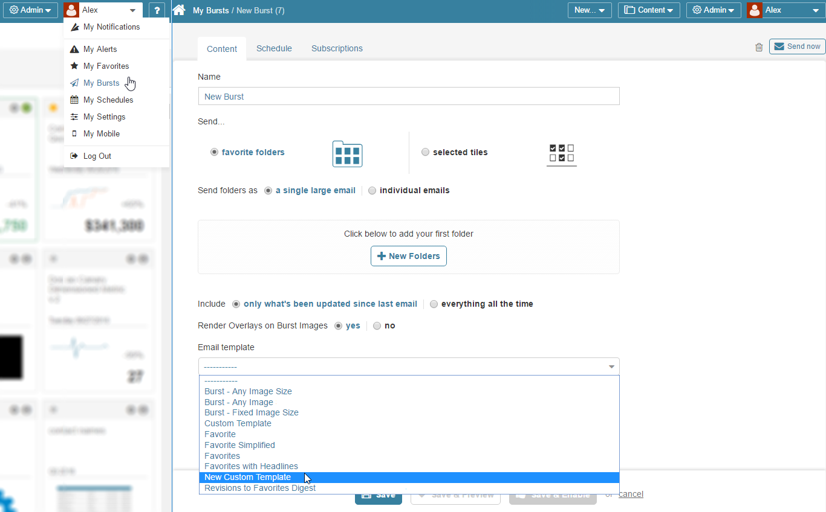Viewport: 826px width, 512px height.
Task: Set Render Overlays to "no"
Action: [377, 326]
